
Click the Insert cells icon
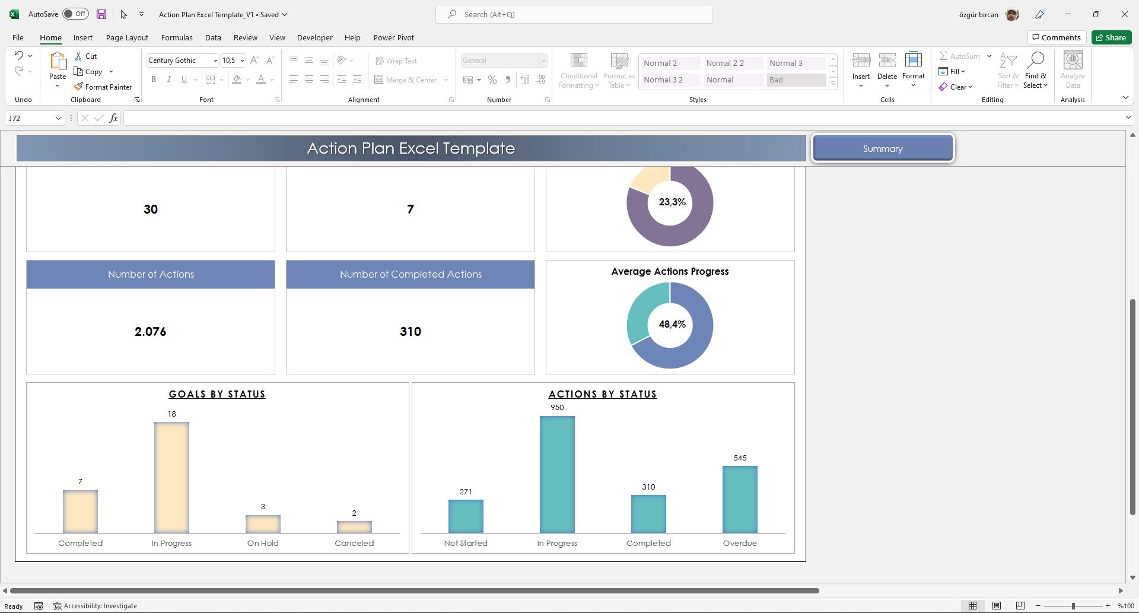(x=861, y=60)
